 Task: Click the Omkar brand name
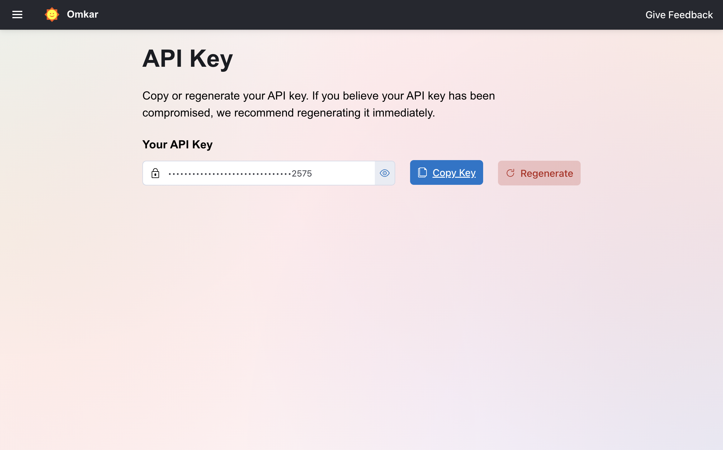tap(83, 14)
